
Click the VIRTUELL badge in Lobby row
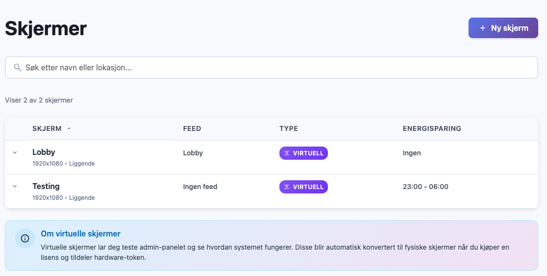pos(303,153)
